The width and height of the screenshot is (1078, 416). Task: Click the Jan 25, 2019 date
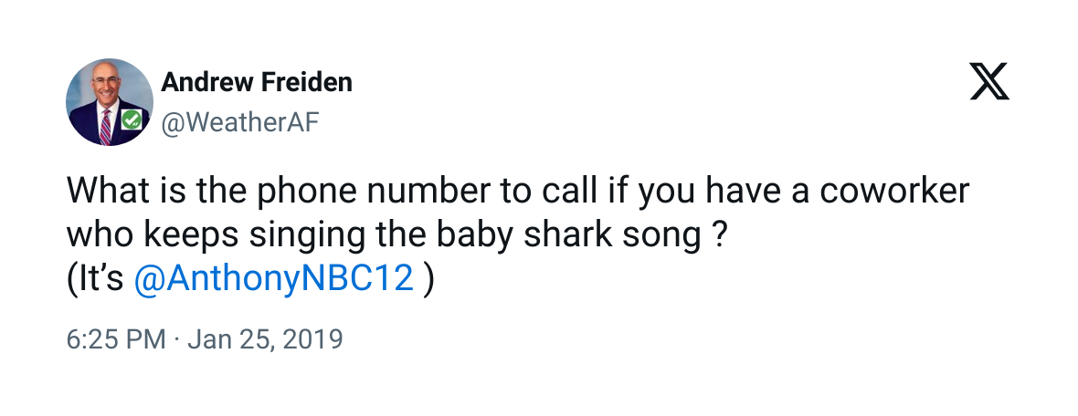tap(265, 340)
